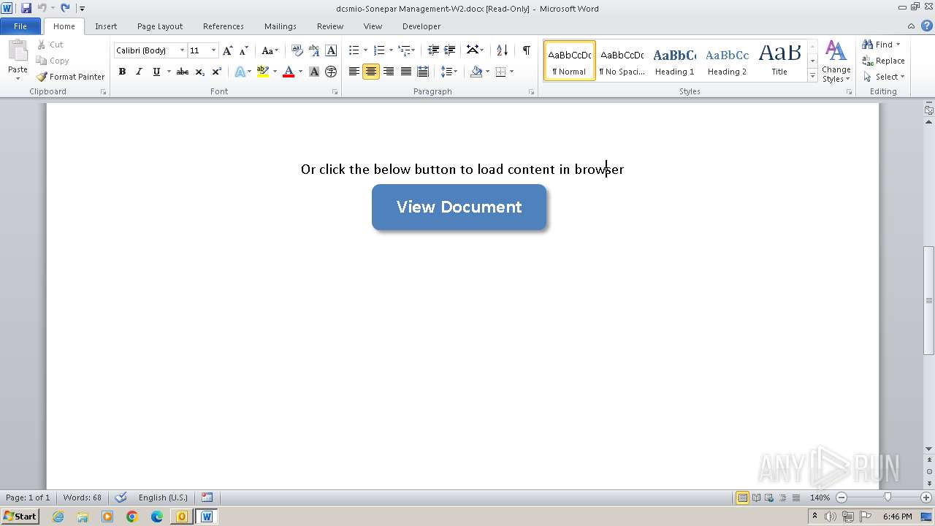The image size is (935, 526).
Task: Expand Numbering list dropdown
Action: tap(391, 50)
